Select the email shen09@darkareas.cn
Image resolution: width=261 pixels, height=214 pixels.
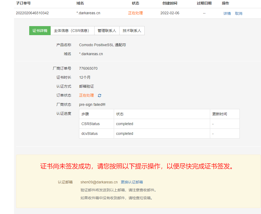(99, 182)
